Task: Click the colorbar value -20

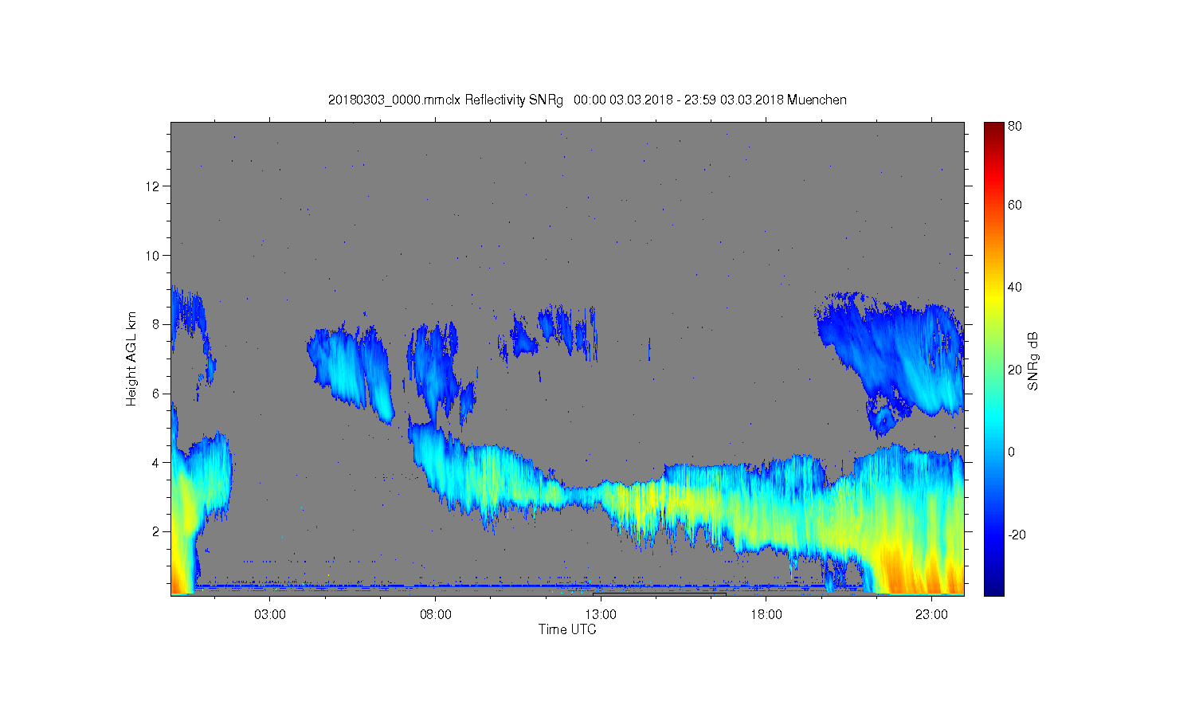Action: tap(1017, 535)
